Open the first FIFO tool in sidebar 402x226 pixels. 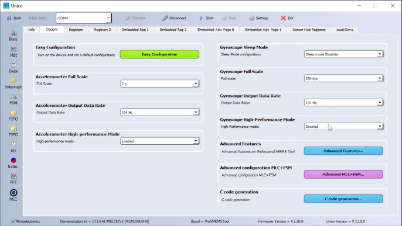pyautogui.click(x=13, y=116)
